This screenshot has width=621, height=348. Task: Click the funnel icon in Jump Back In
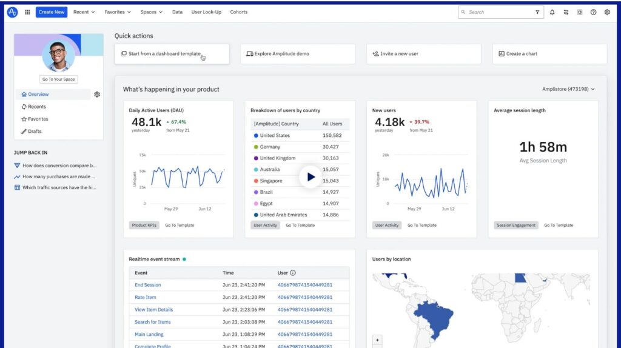(x=17, y=166)
